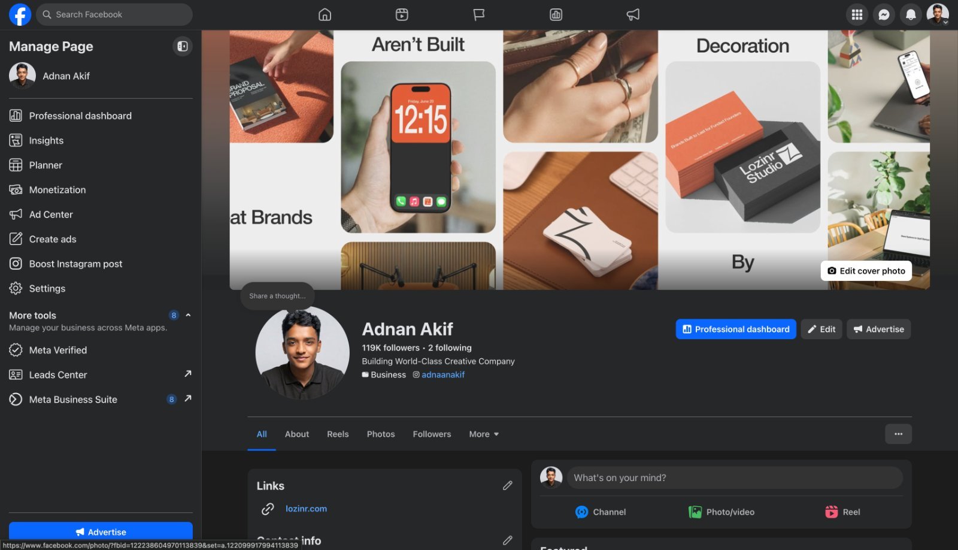
Task: Switch to the Followers tab
Action: (x=432, y=434)
